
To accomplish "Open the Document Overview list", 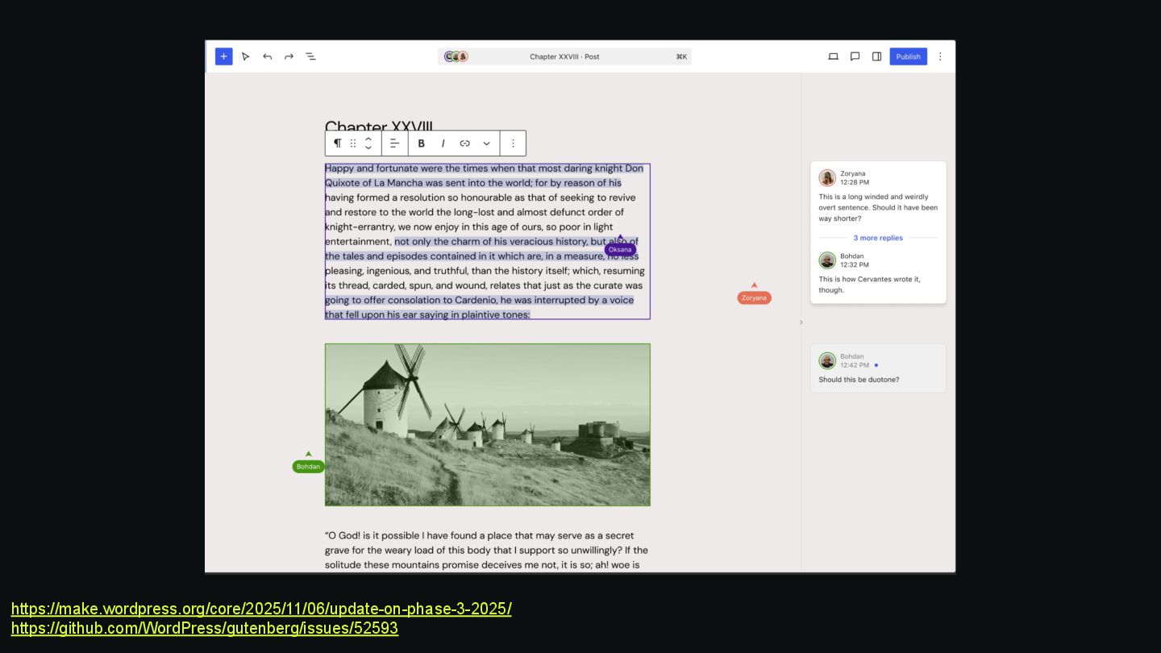I will (310, 56).
